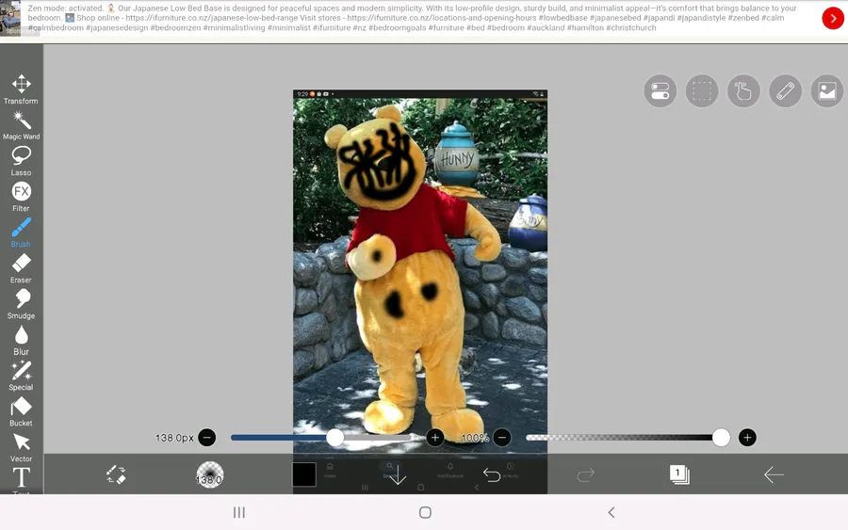Open brush settings preview 138.0
Screen dimensions: 848x530
point(209,474)
